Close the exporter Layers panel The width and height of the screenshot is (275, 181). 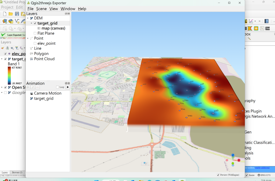69,13
